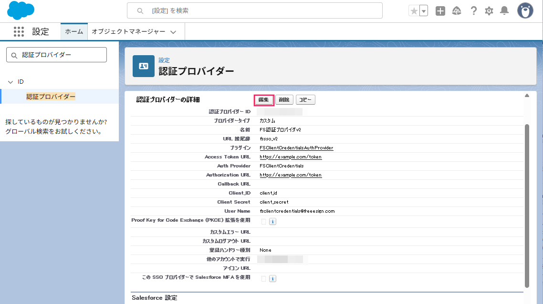Open the Access Token URL link
The image size is (543, 304).
[291, 157]
